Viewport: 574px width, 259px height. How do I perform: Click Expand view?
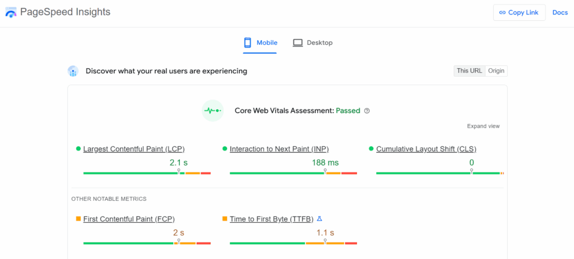coord(483,126)
